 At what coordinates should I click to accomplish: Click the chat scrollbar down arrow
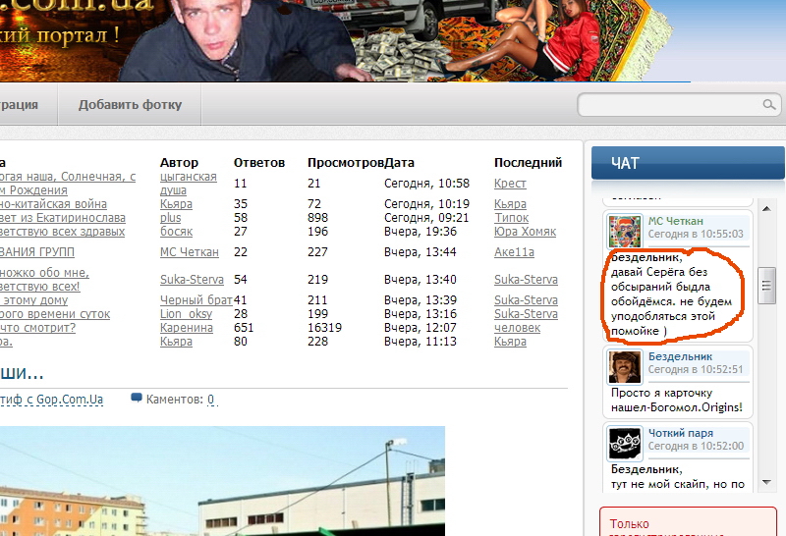(x=766, y=482)
